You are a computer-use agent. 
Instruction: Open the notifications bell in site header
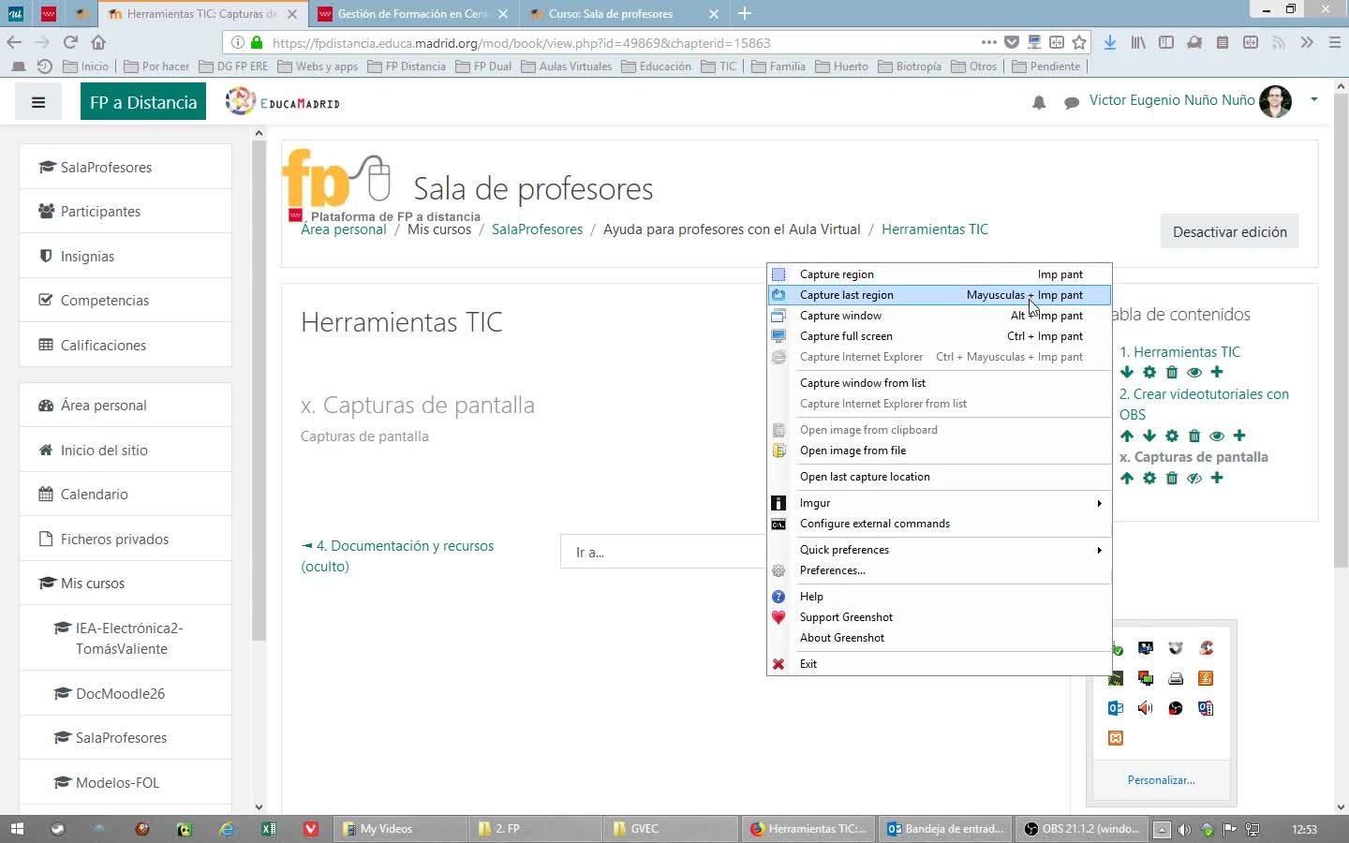tap(1039, 102)
